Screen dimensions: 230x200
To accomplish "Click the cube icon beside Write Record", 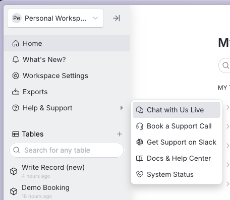I will tap(14, 171).
